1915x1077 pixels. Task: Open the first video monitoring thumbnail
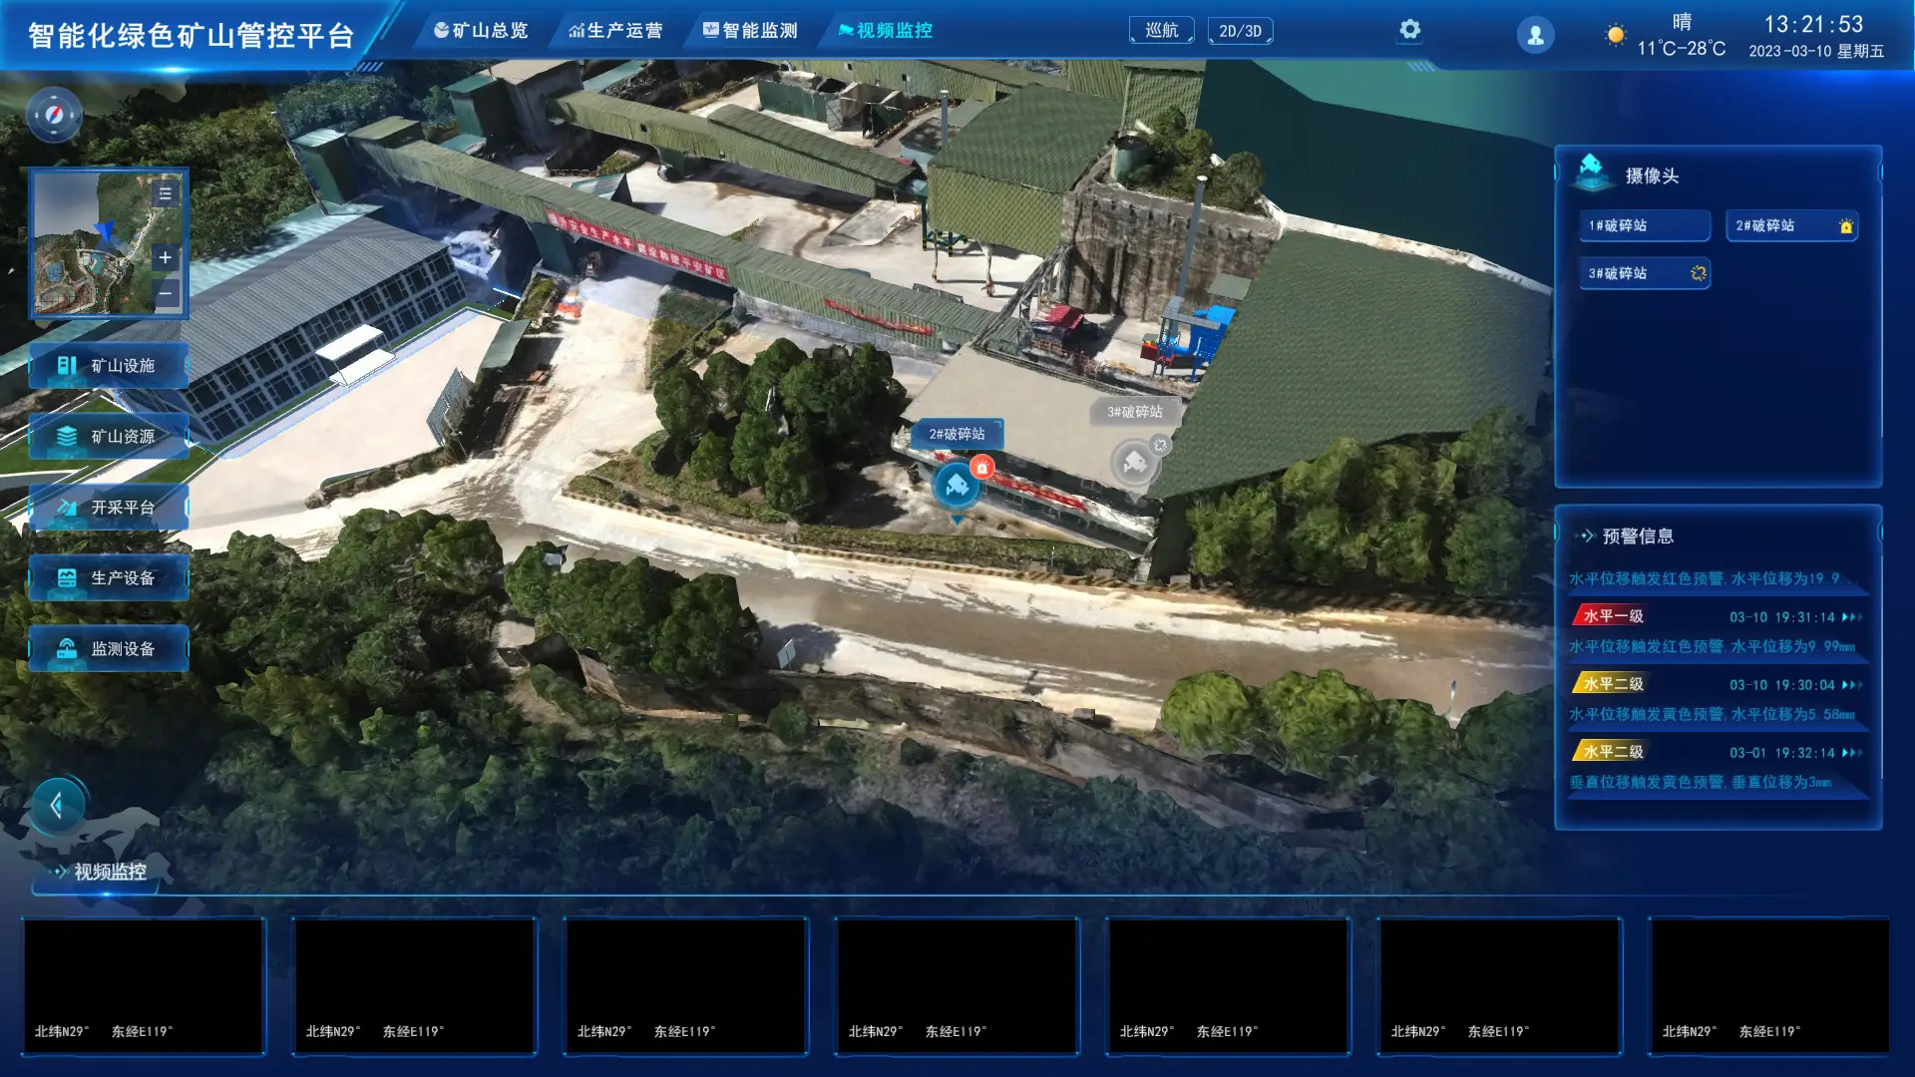coord(144,984)
